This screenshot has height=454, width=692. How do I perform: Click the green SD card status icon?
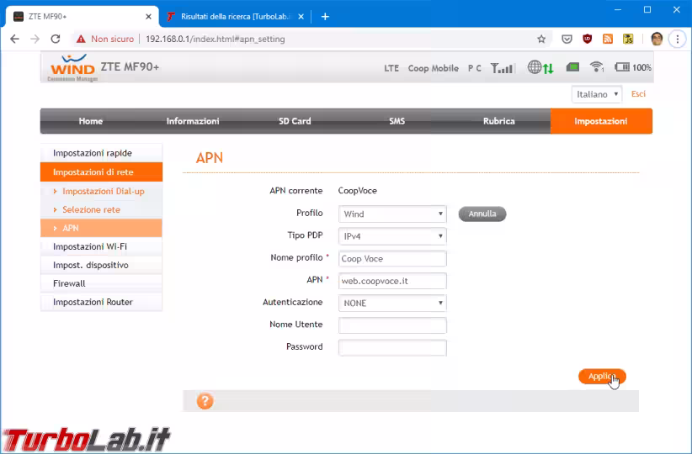click(x=572, y=67)
